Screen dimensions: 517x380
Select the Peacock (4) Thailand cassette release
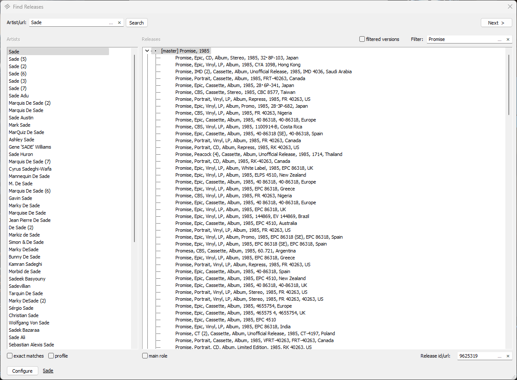click(x=258, y=154)
